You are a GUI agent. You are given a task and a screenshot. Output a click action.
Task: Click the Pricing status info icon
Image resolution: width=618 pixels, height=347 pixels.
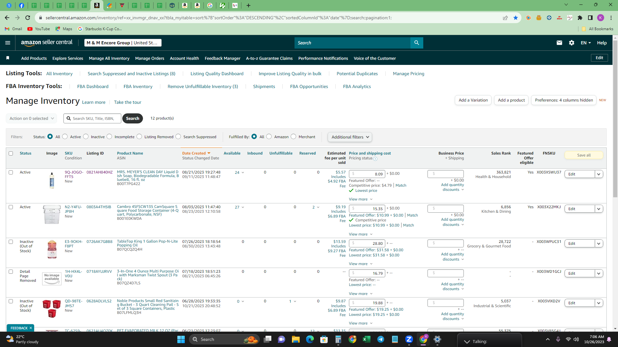pos(375,158)
